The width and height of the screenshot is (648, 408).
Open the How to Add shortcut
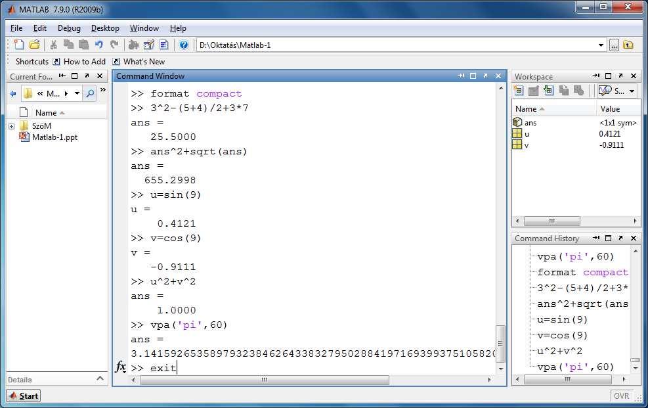click(x=79, y=62)
